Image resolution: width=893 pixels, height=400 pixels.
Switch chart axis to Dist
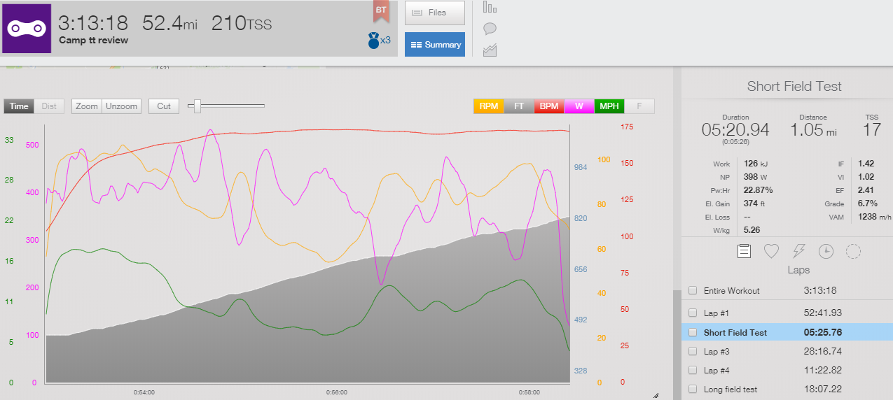click(x=49, y=106)
